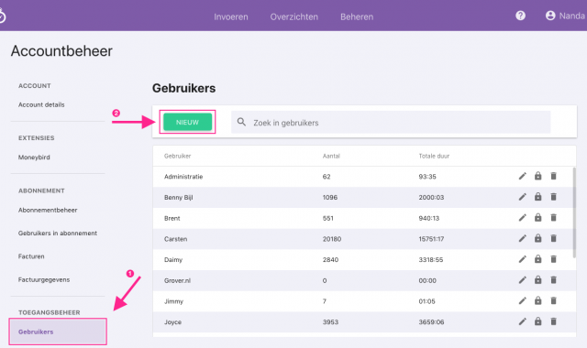This screenshot has width=587, height=348.
Task: Select the Carsten name cell
Action: 175,239
